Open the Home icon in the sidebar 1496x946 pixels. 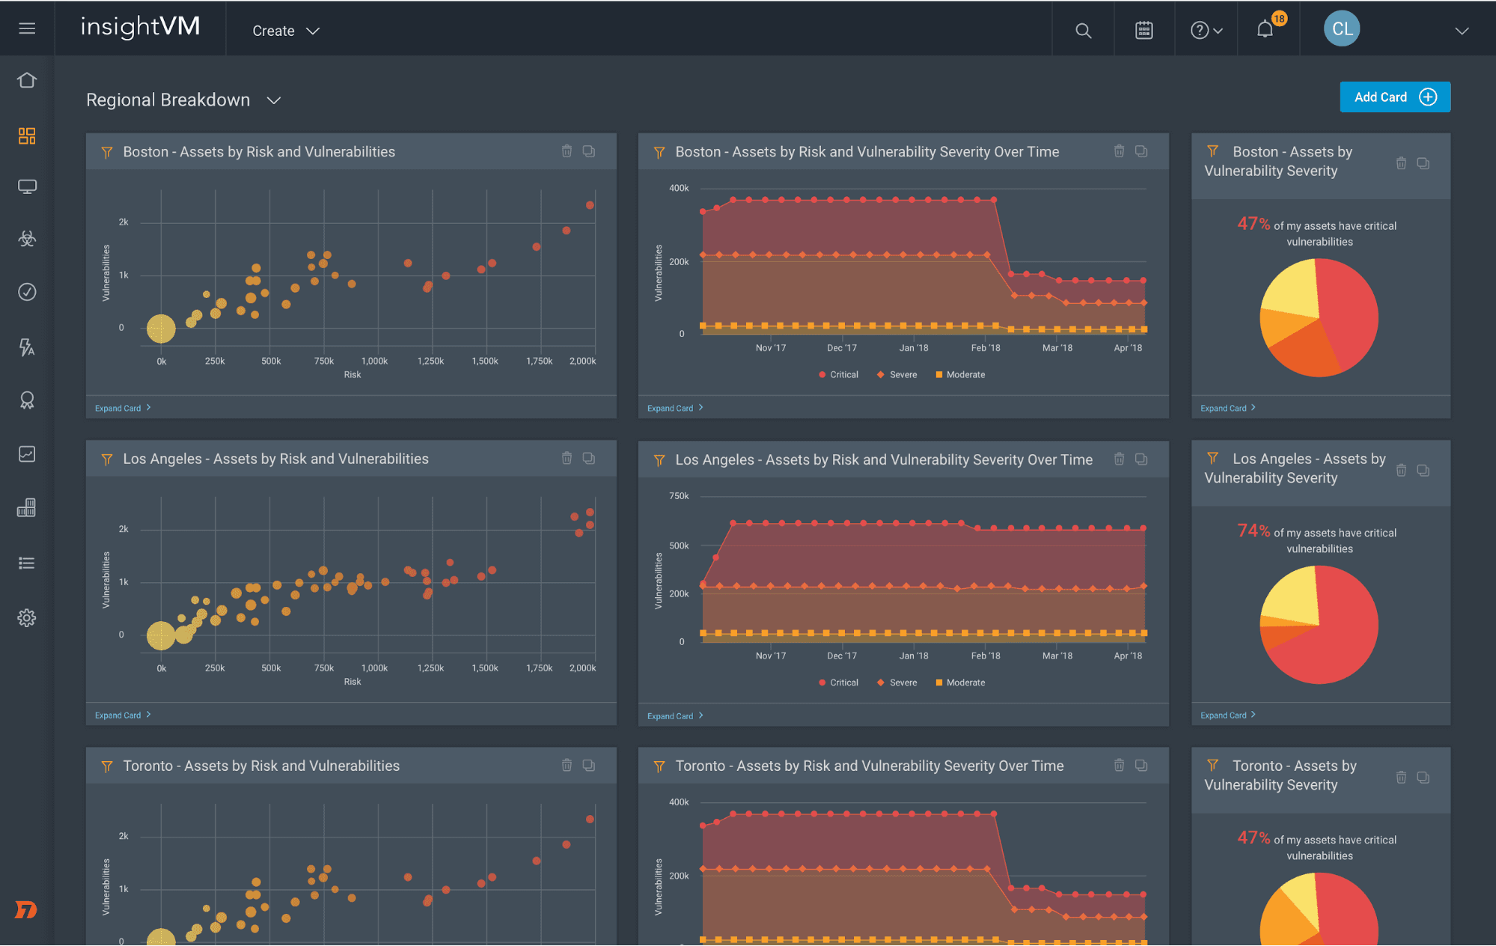tap(27, 79)
